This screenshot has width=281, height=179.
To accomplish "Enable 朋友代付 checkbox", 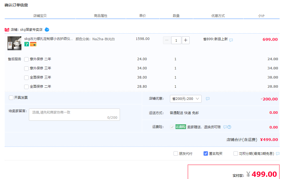I will pyautogui.click(x=175, y=153).
